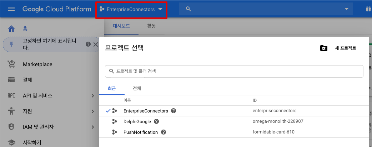This screenshot has width=372, height=147.
Task: Click the Marketplace cart icon
Action: [11, 64]
